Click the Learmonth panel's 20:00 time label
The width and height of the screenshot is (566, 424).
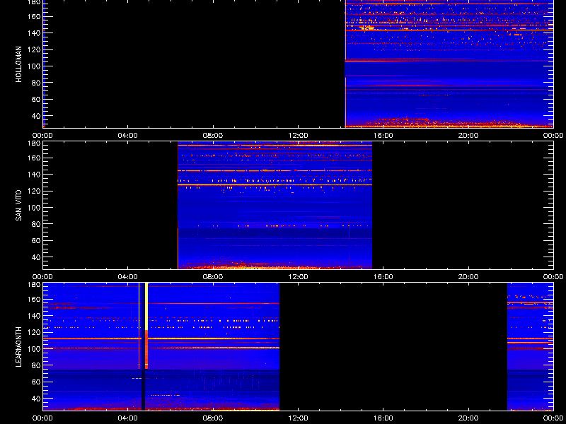(468, 418)
